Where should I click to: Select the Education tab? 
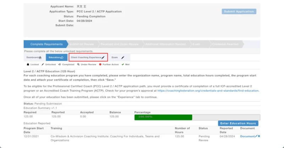56,57
